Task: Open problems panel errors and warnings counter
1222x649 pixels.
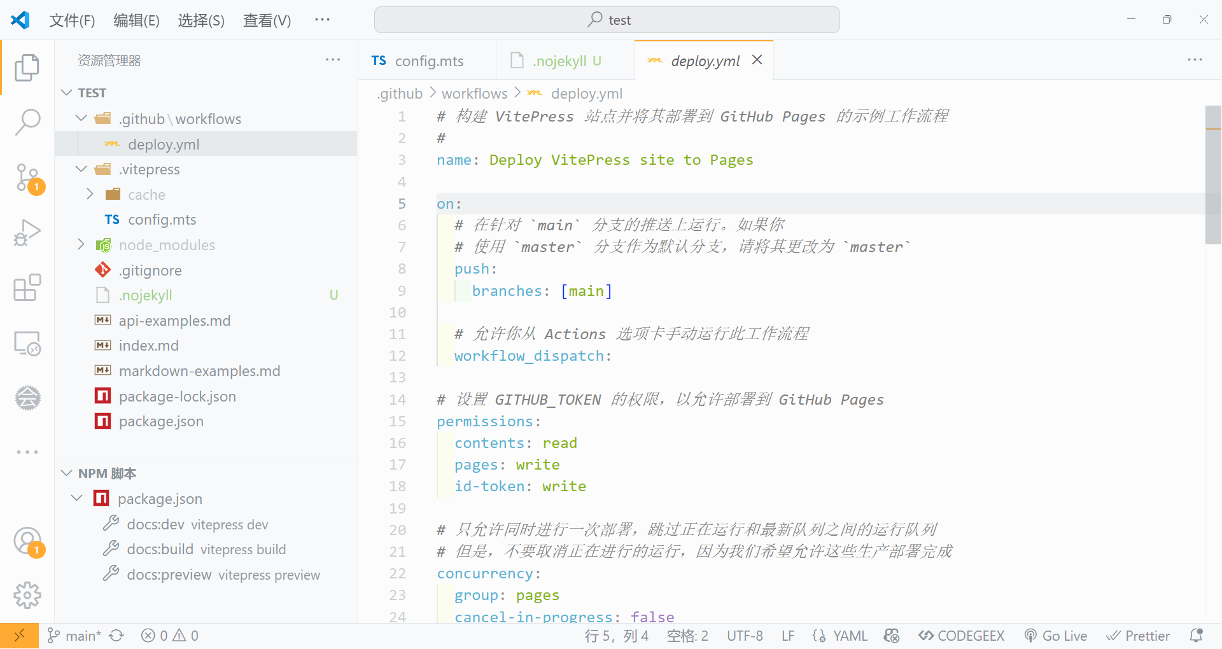Action: (170, 636)
